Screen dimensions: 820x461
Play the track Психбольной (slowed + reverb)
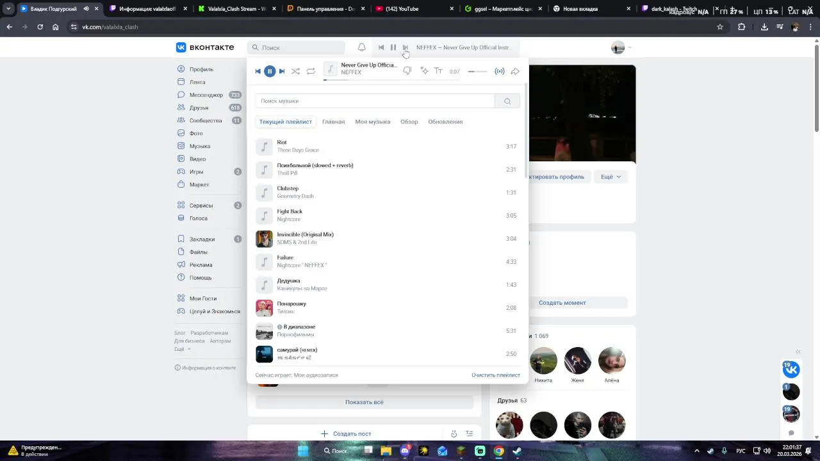(388, 170)
